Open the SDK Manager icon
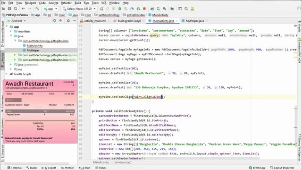302x170 pixels. (x=164, y=8)
